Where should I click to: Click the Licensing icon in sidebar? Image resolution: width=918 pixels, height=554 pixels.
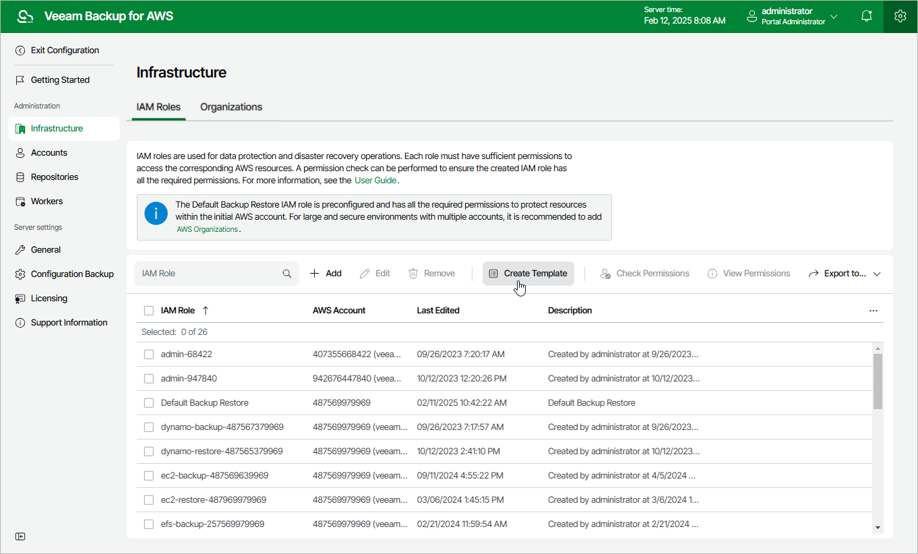pos(20,299)
